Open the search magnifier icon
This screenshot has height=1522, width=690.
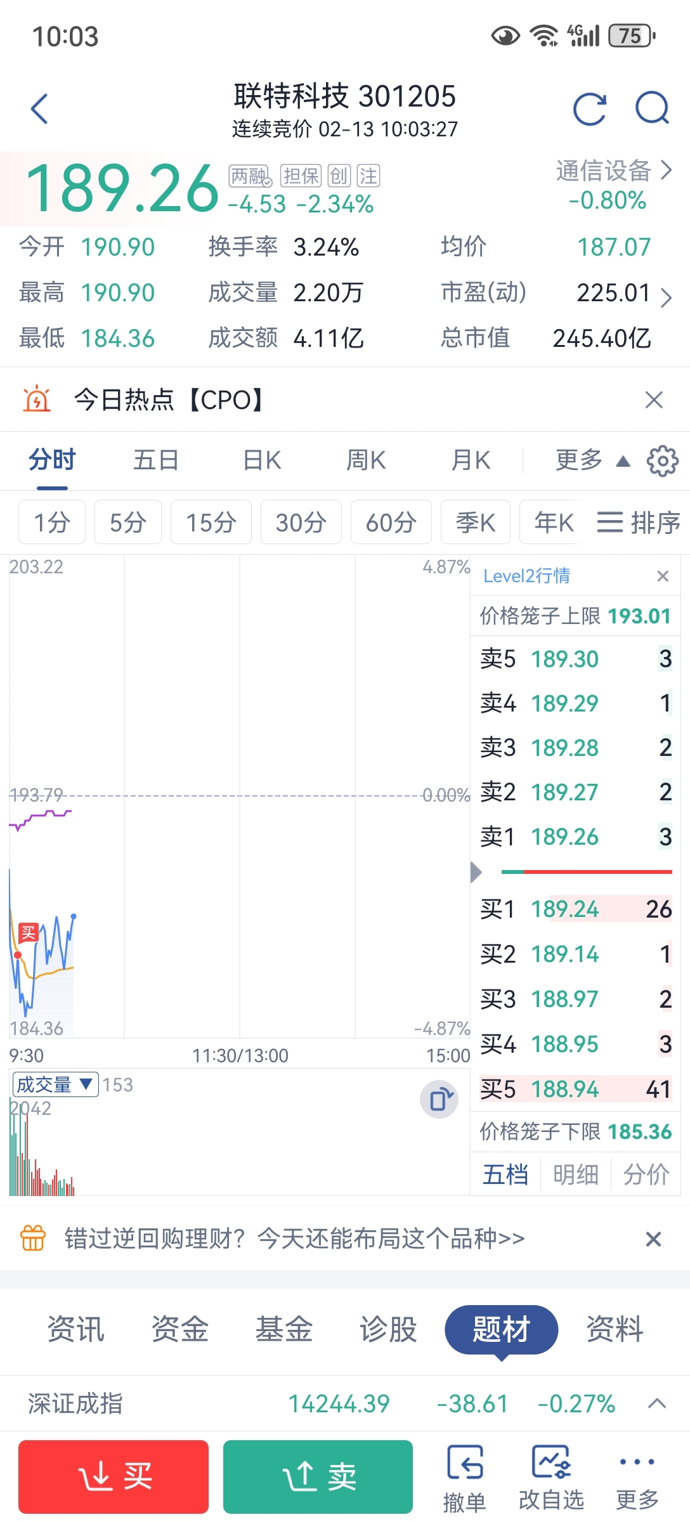[x=653, y=108]
